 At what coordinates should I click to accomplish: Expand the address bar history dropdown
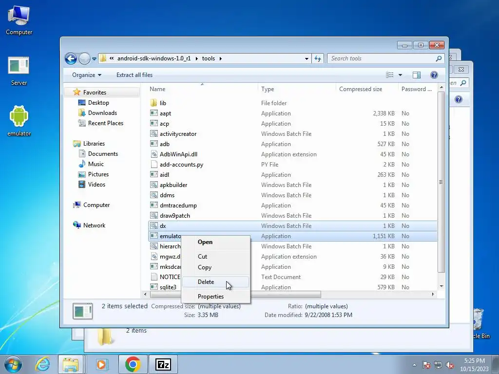(x=307, y=58)
